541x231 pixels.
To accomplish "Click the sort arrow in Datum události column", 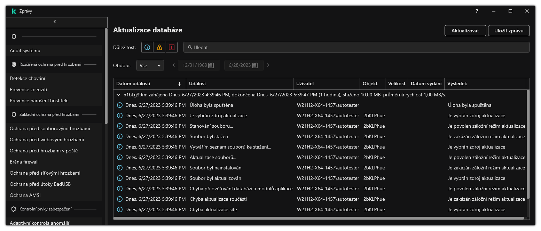I will pos(180,84).
